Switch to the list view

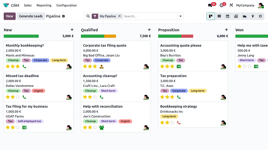tap(219, 16)
